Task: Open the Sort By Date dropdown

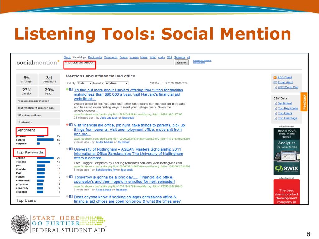Action: coord(85,83)
